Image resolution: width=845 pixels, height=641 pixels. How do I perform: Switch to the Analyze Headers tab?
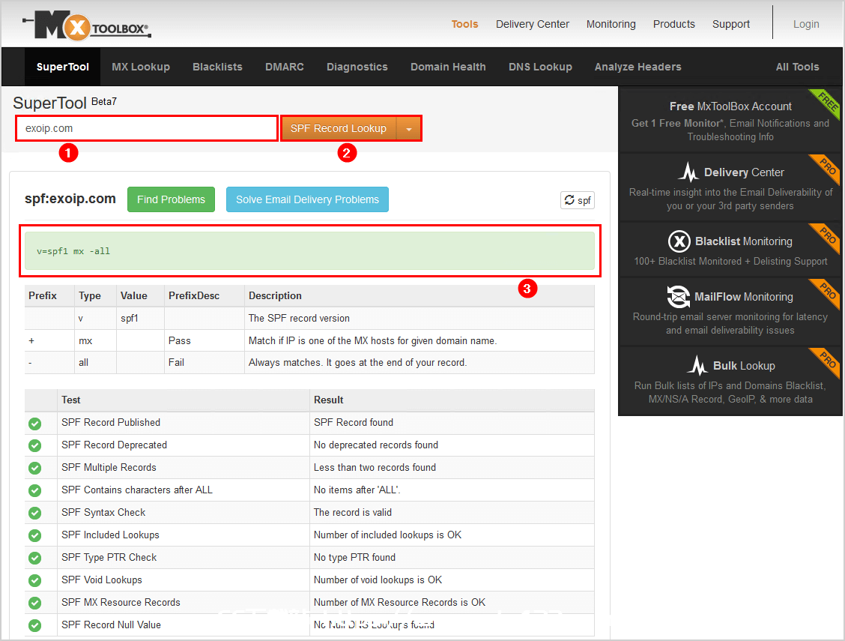tap(638, 67)
